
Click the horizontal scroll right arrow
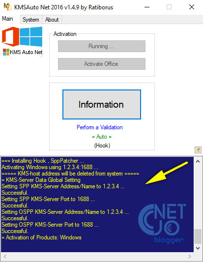(190, 257)
